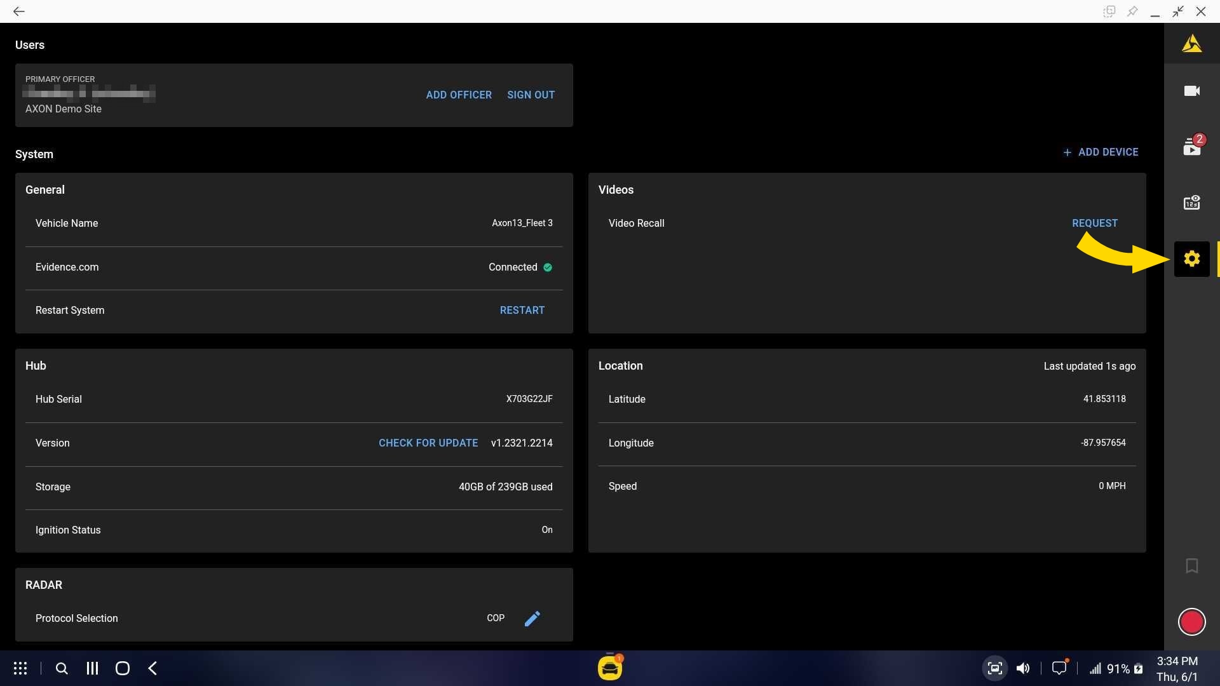Open the license plate capture panel

click(x=1192, y=202)
